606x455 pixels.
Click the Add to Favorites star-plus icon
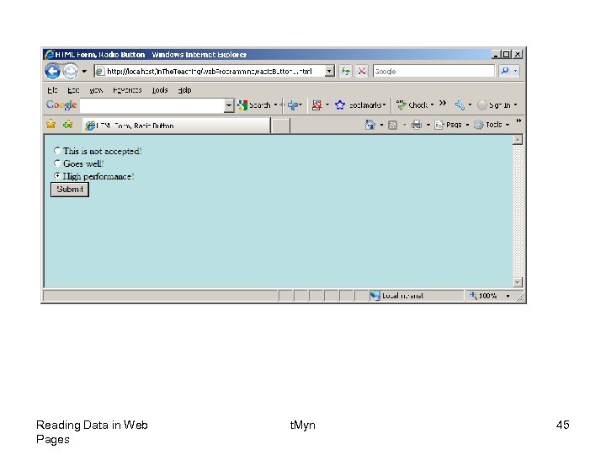pos(67,124)
